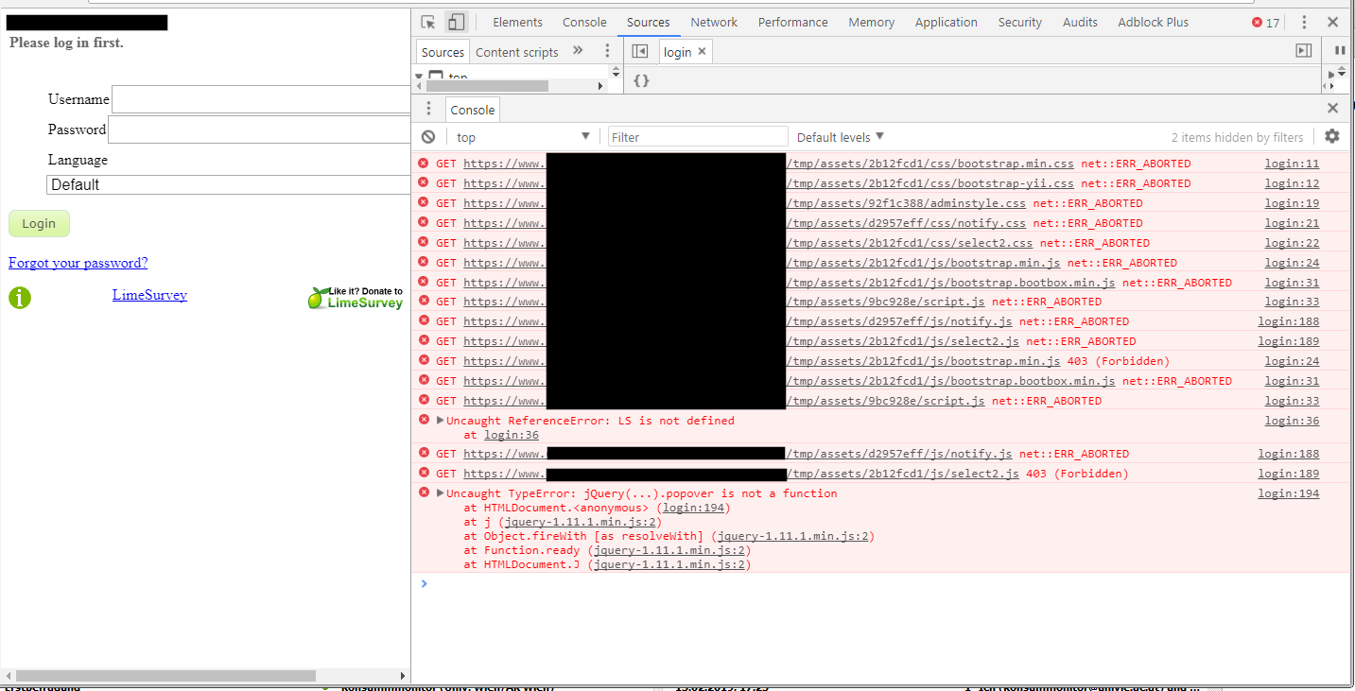Hide the file navigator pane
Screen dimensions: 1355x691
tap(640, 51)
